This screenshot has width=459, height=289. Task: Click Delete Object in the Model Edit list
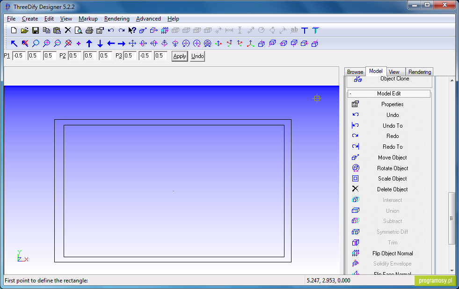tap(392, 189)
